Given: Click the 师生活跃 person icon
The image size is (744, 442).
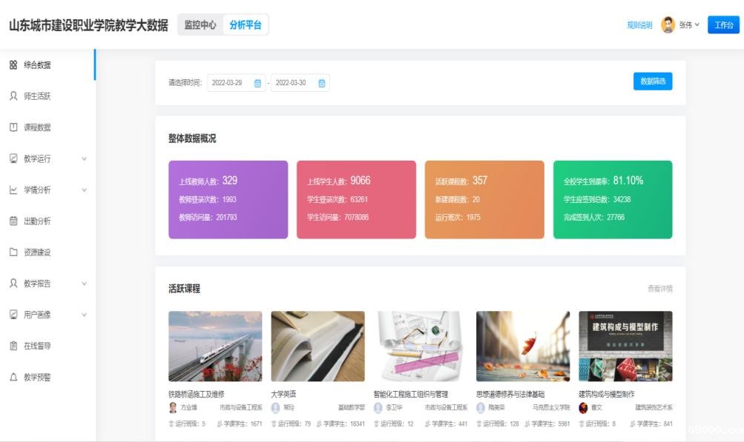Looking at the screenshot, I should [x=13, y=96].
